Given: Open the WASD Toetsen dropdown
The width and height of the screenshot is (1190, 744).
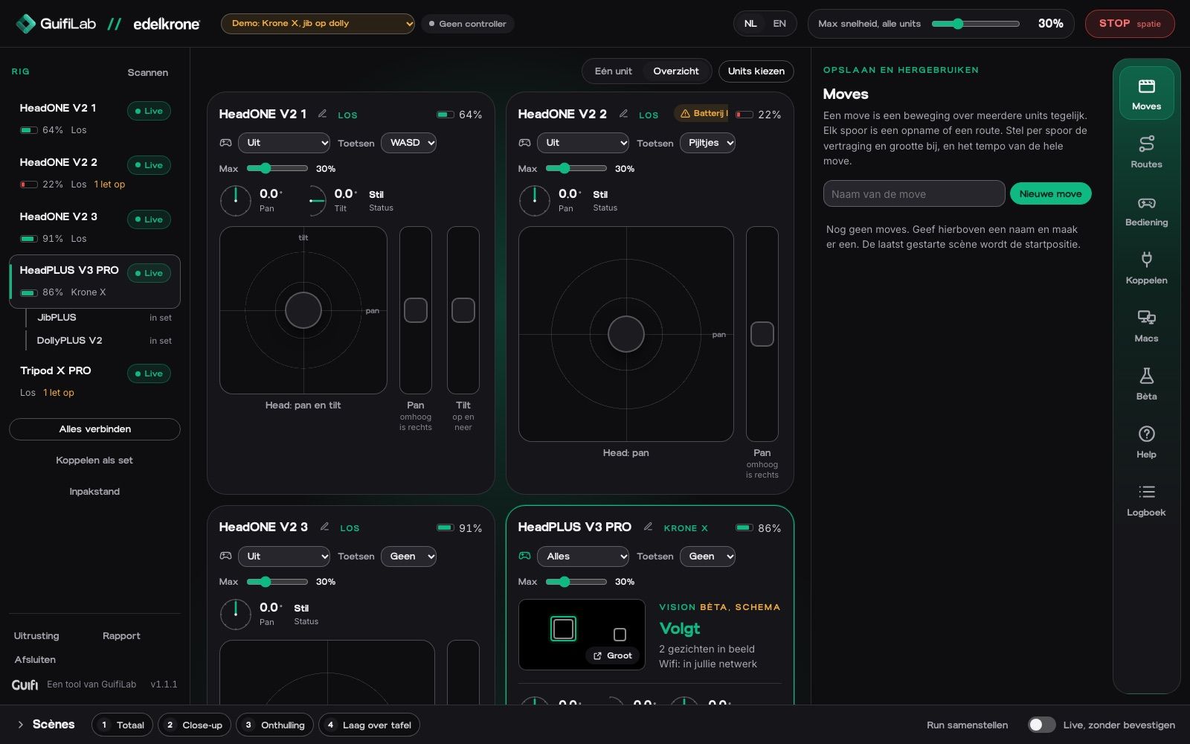Looking at the screenshot, I should pos(408,143).
